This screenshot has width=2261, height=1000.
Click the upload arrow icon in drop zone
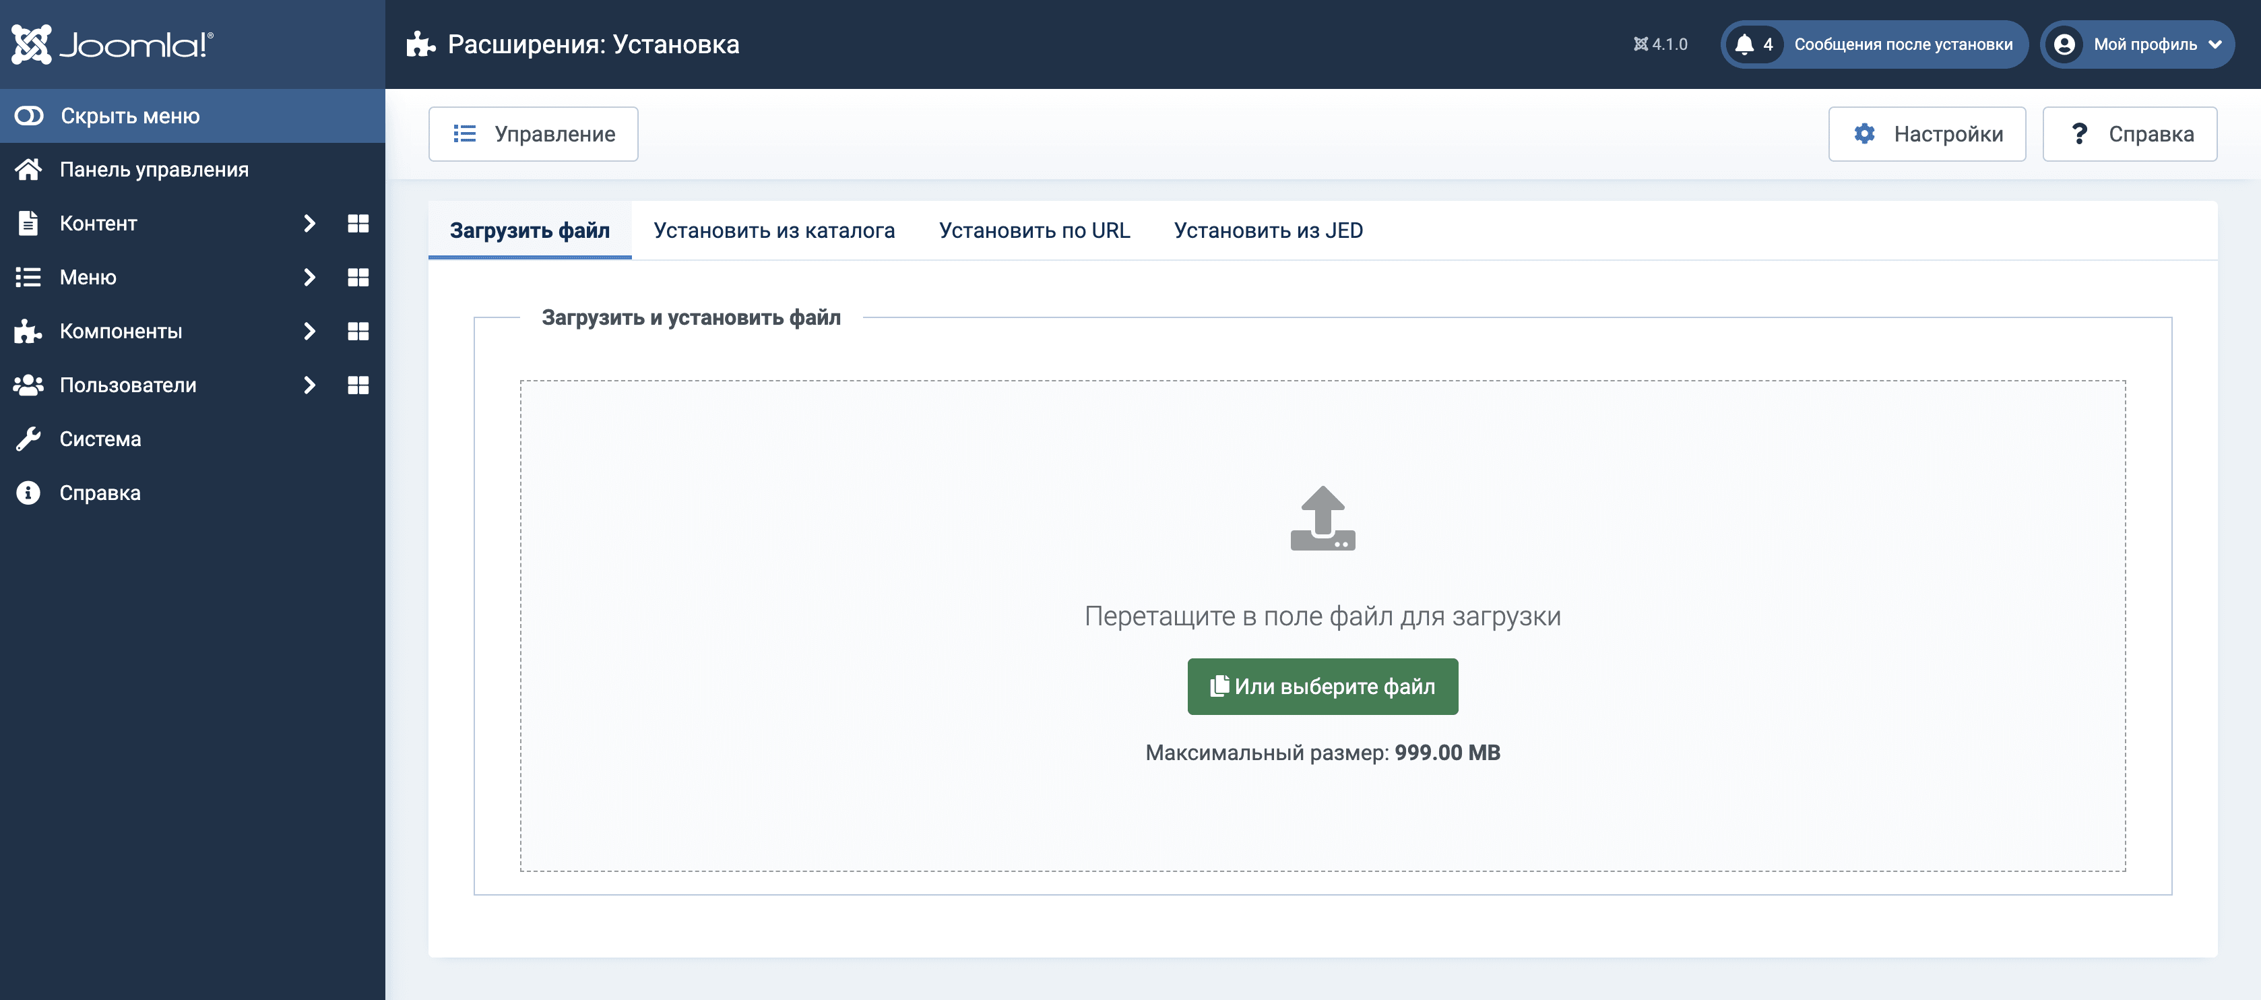click(x=1322, y=518)
